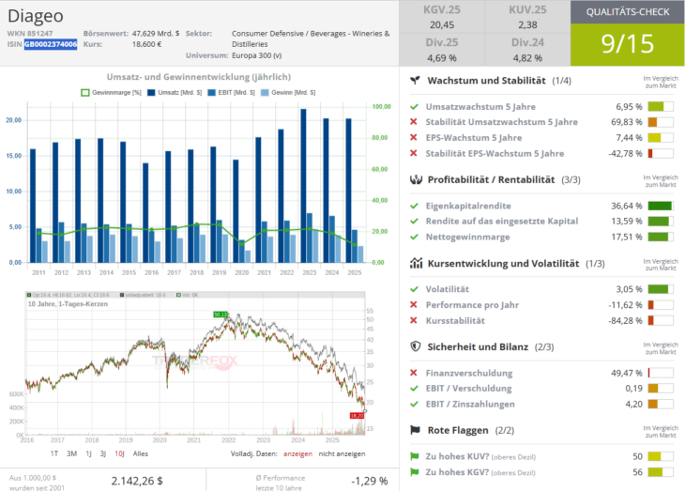Click the green flag next to Zu hohes KUV

(x=415, y=456)
